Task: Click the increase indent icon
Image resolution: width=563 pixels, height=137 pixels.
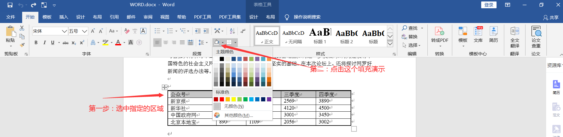Action: tap(206, 31)
